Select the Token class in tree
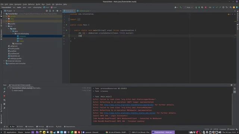The width and height of the screenshot is (239, 134). [21, 41]
